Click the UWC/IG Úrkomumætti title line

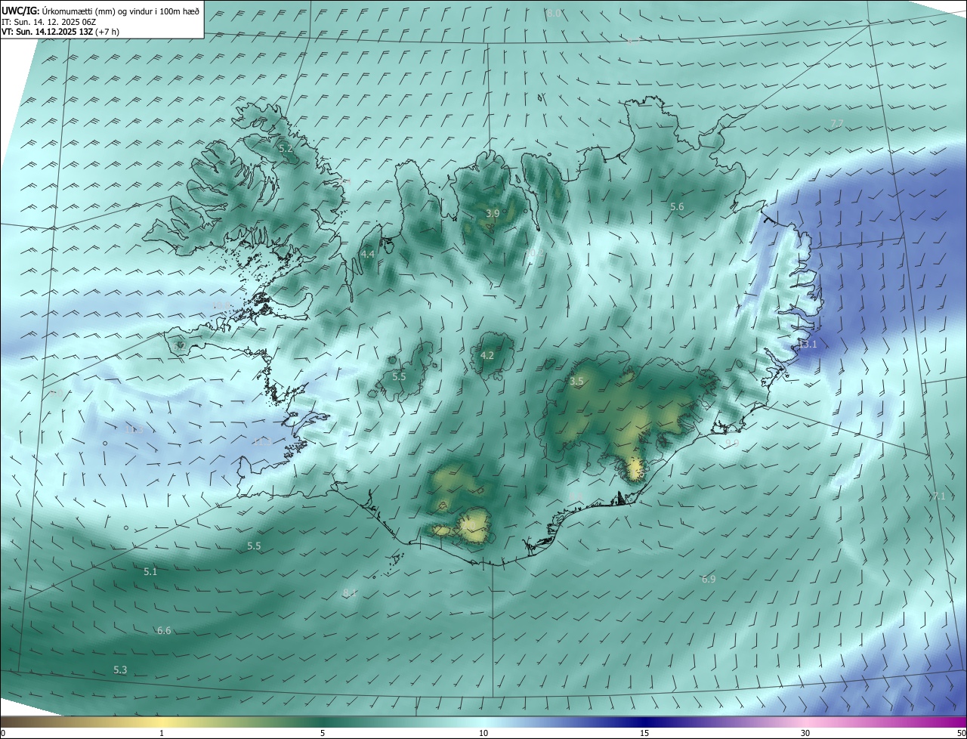[100, 11]
